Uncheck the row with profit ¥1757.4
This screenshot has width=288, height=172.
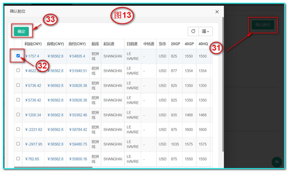18,56
